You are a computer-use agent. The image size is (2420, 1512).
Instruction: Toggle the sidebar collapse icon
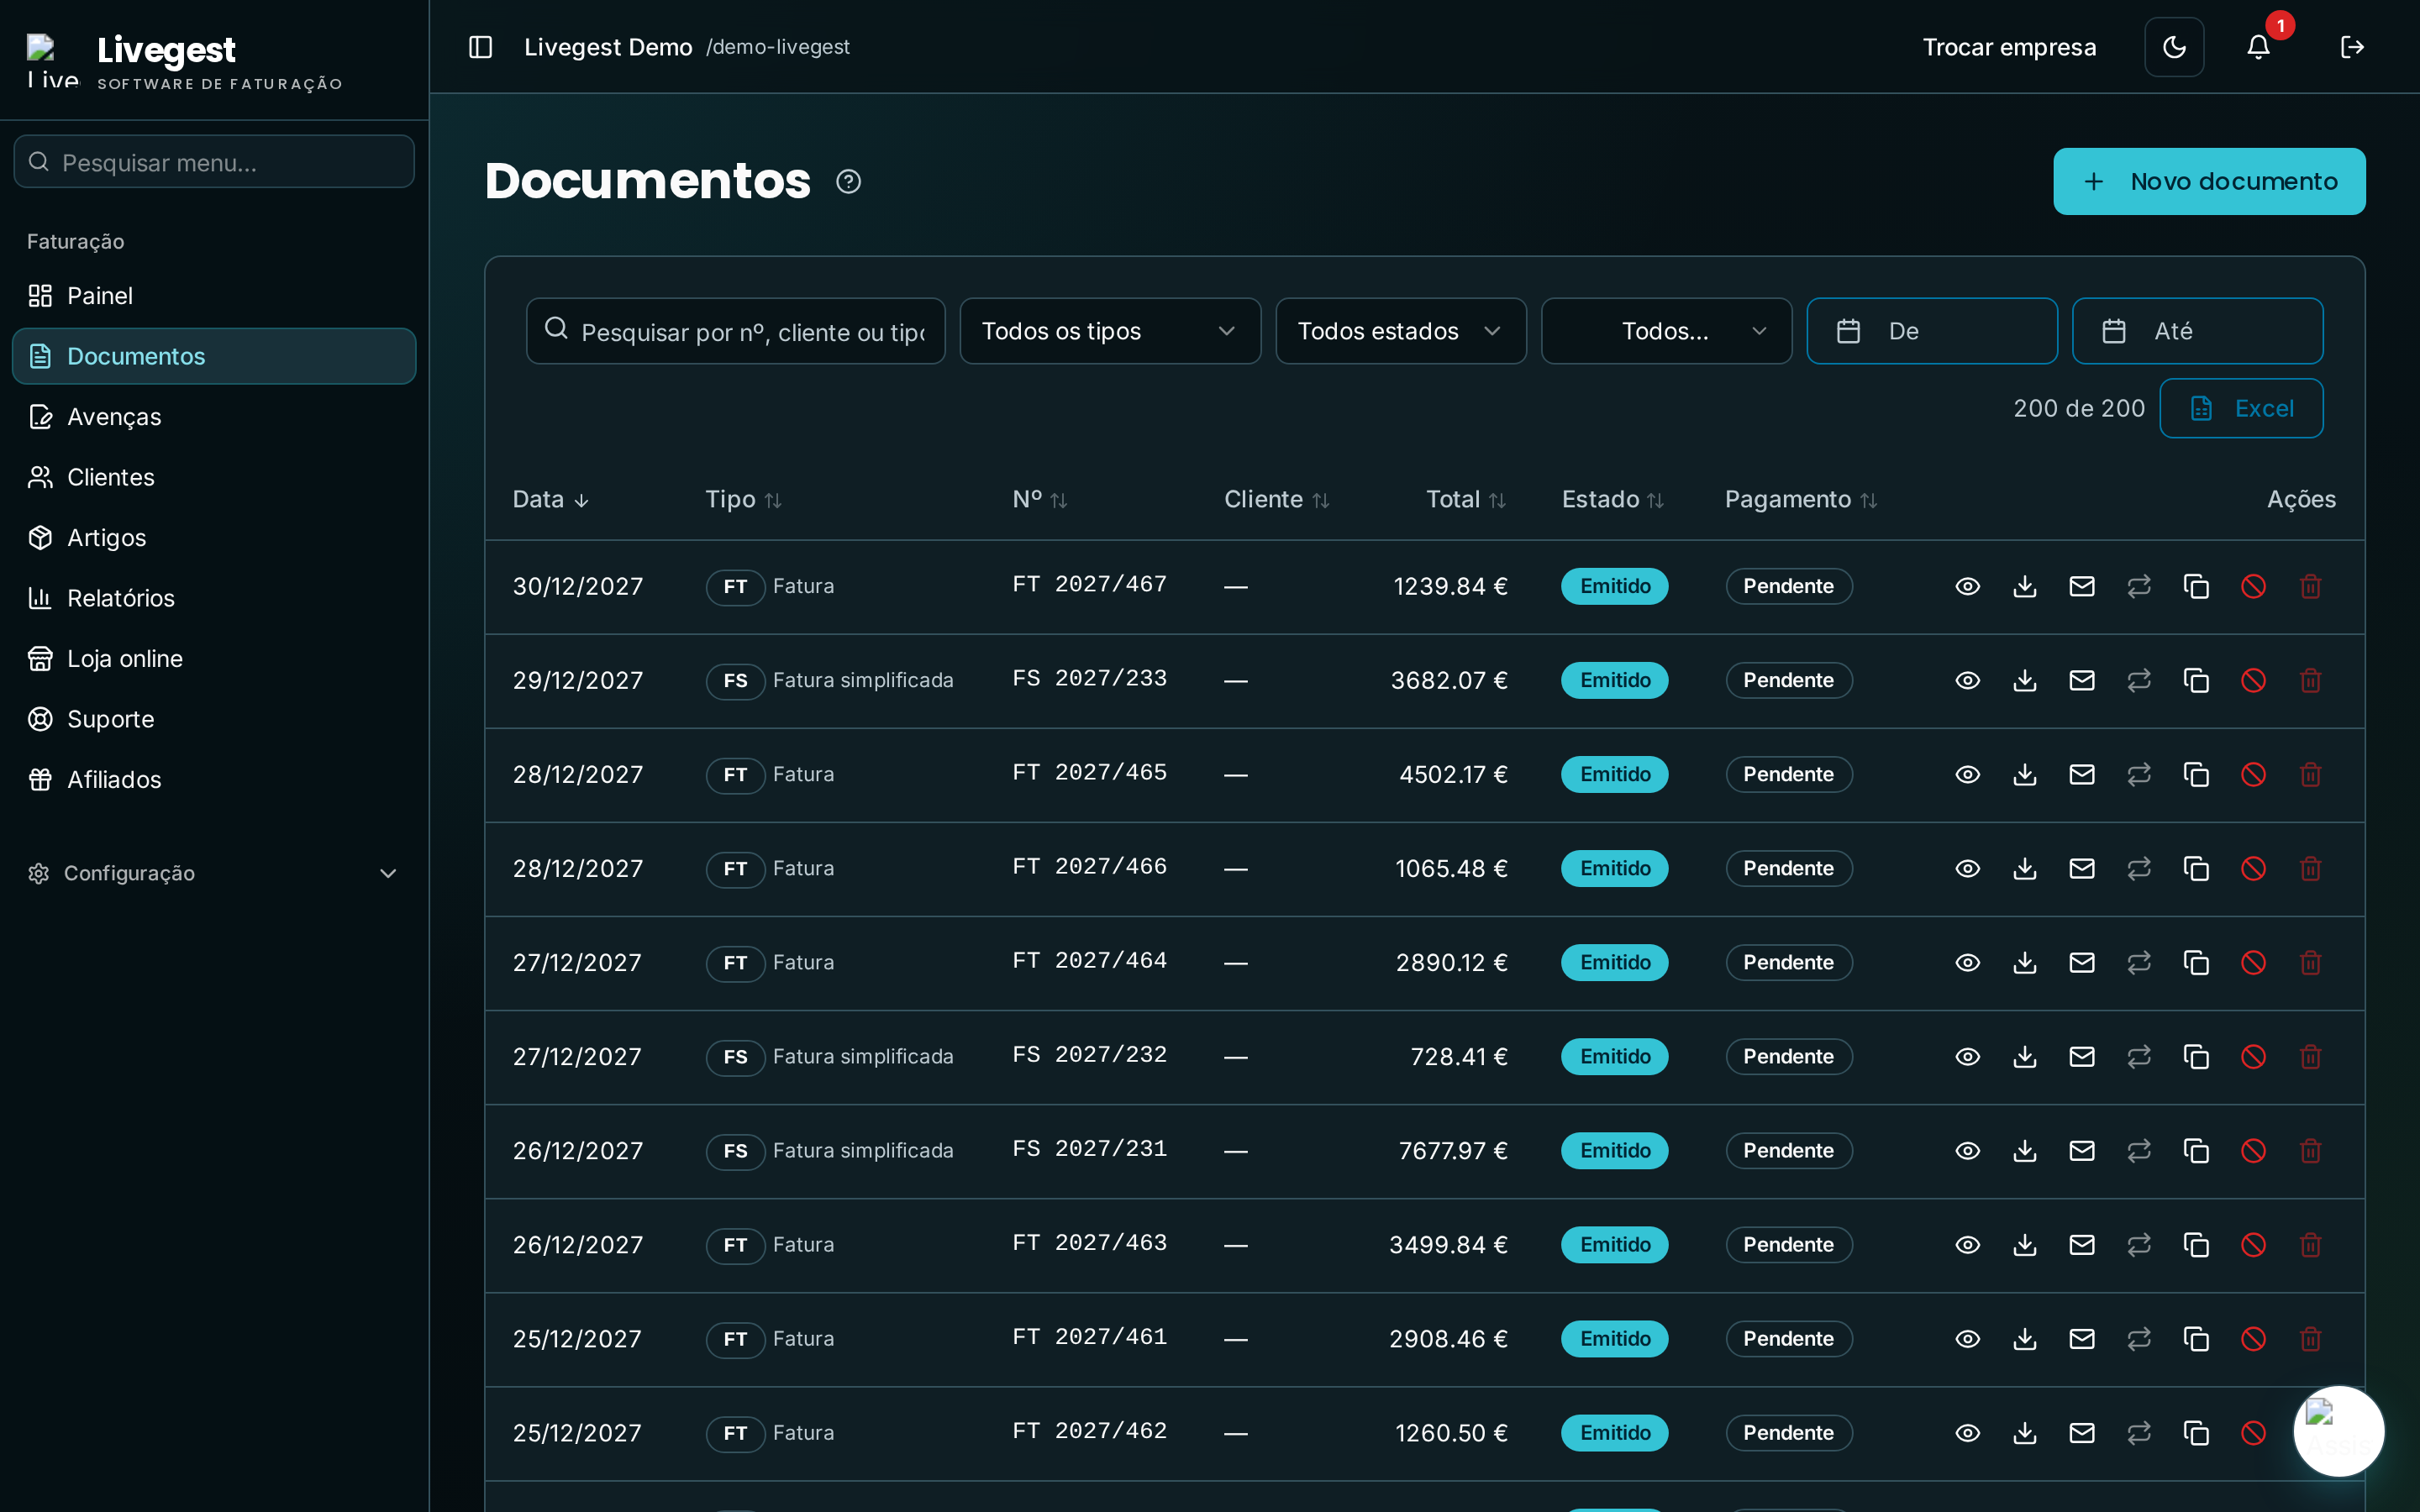(480, 47)
